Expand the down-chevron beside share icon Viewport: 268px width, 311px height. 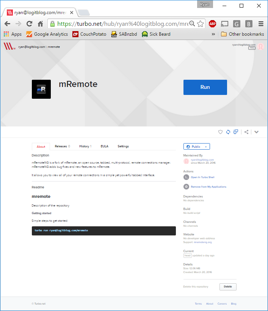click(x=256, y=132)
